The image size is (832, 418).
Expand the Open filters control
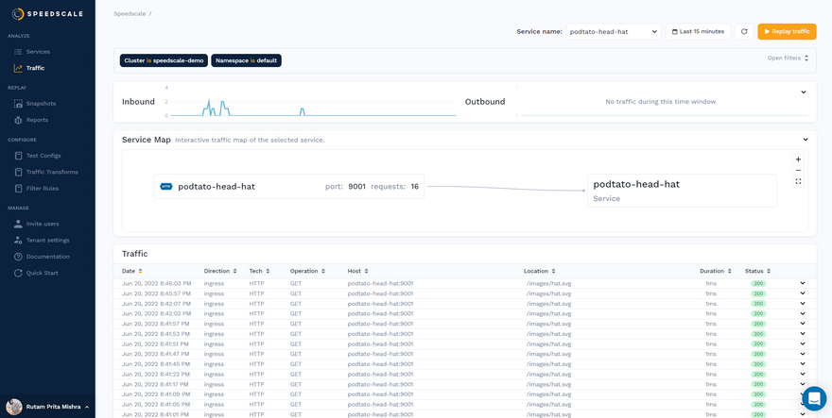pyautogui.click(x=788, y=59)
